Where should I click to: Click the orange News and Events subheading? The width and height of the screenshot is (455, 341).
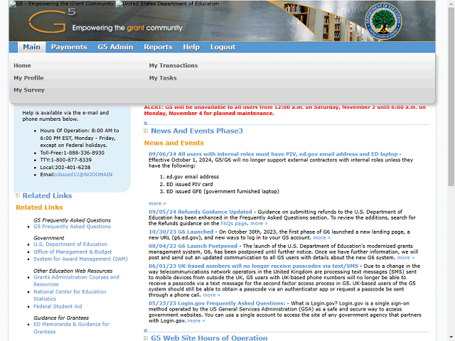tap(173, 143)
